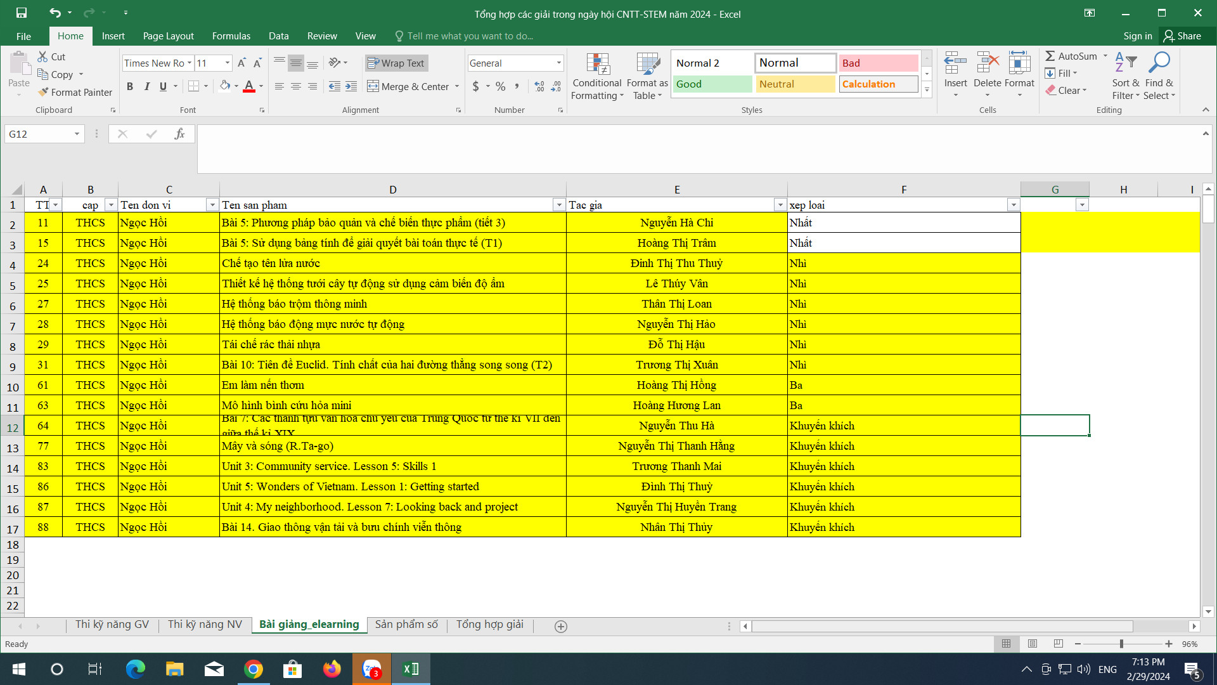Switch to Page Layout view in status bar
Screen dimensions: 1217x685
(x=1032, y=644)
